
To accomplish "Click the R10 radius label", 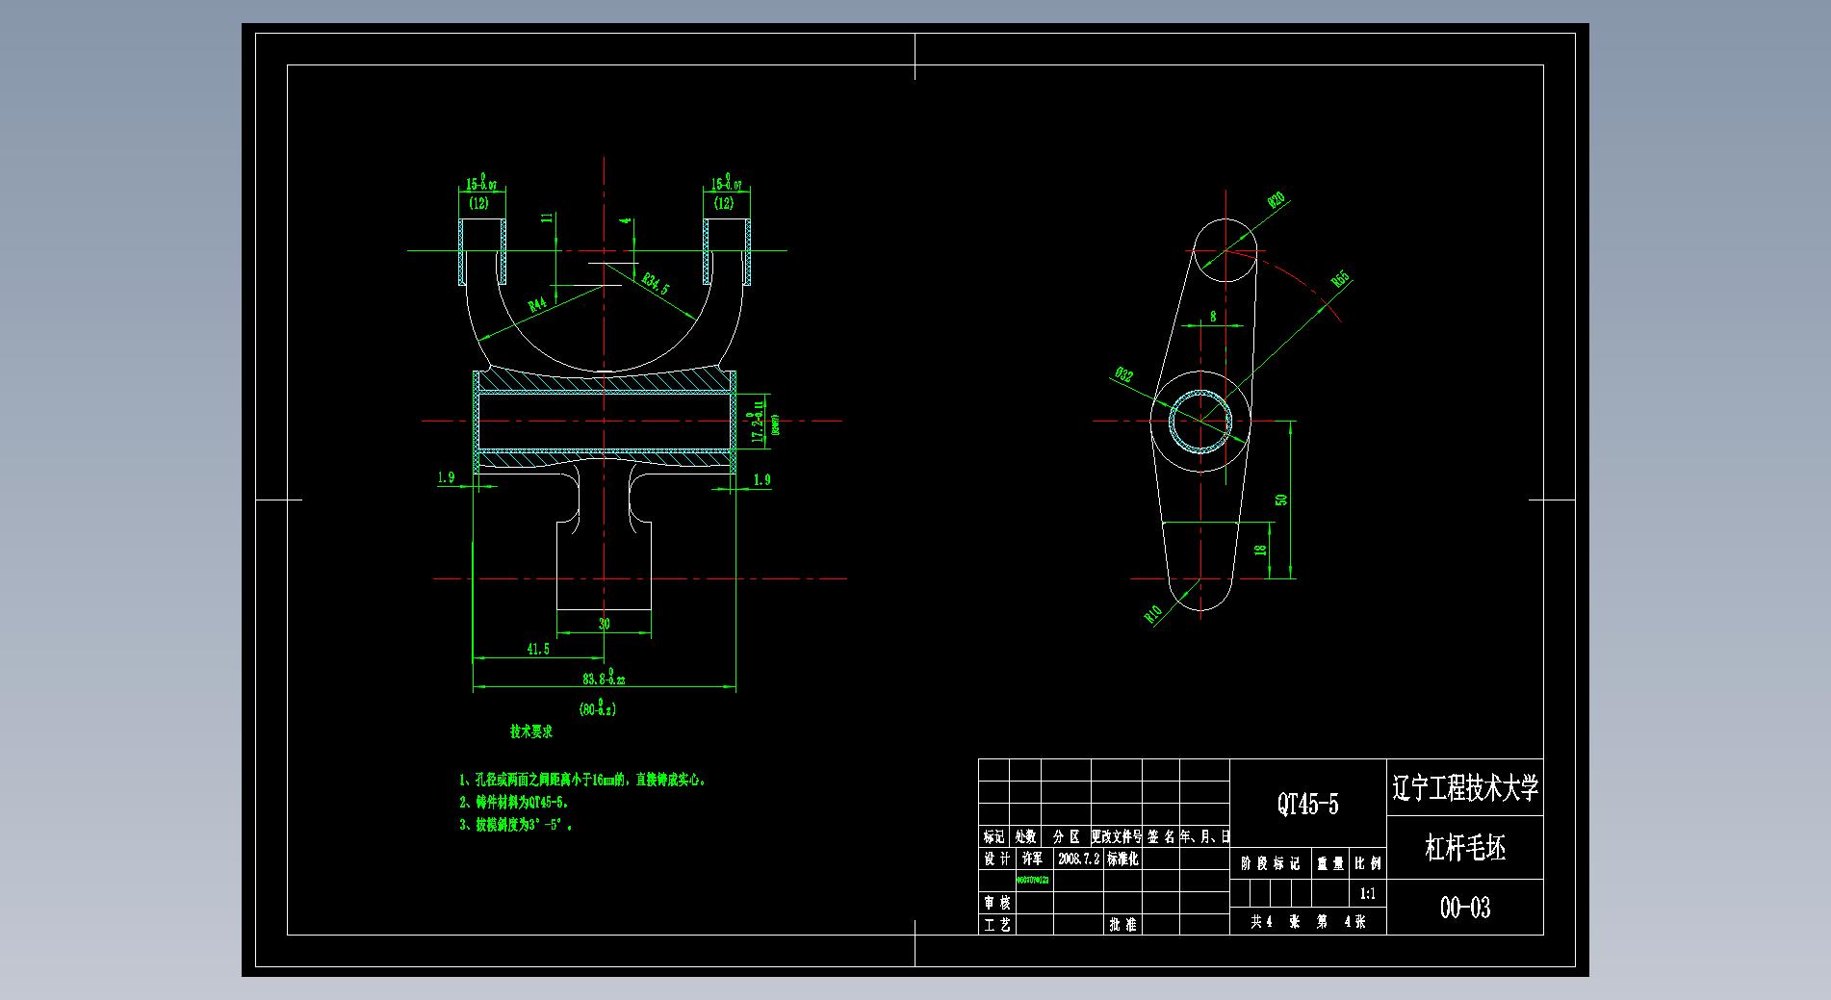I will [1154, 613].
